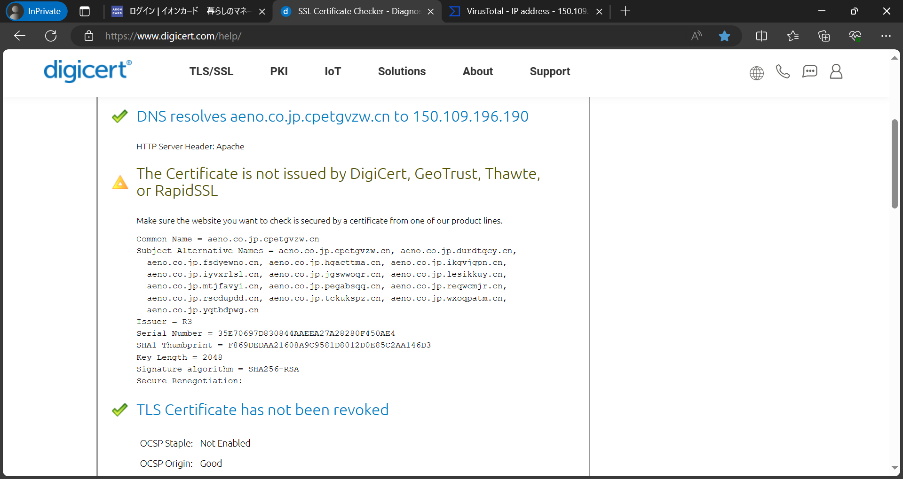The height and width of the screenshot is (479, 903).
Task: Open the About navigation menu
Action: 478,71
